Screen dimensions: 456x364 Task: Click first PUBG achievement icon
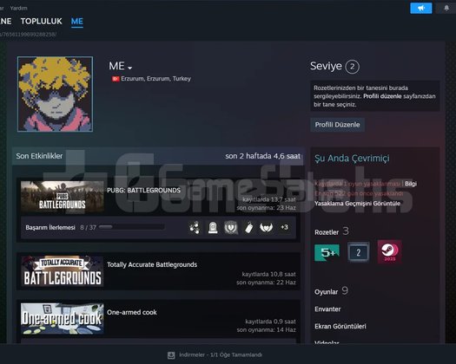[195, 227]
